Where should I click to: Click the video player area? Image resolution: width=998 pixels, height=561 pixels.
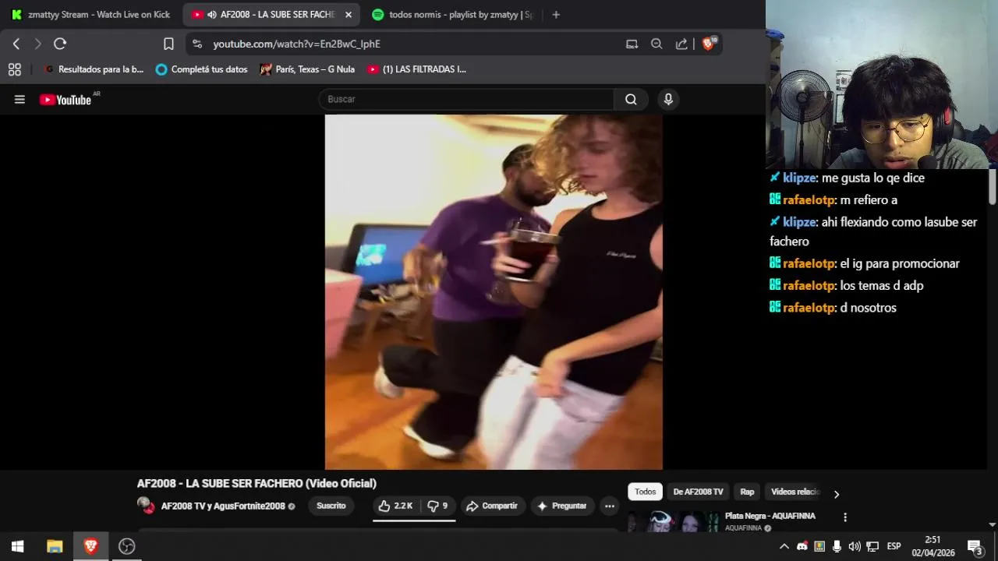494,292
